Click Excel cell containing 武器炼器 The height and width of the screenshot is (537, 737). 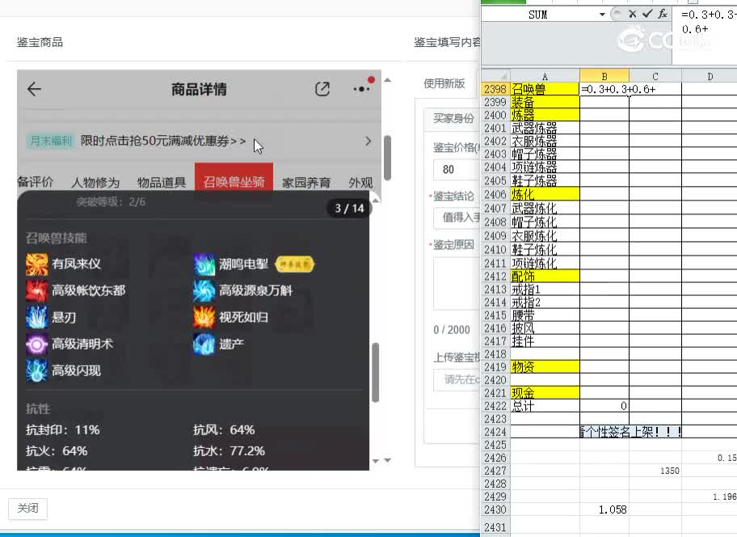545,128
